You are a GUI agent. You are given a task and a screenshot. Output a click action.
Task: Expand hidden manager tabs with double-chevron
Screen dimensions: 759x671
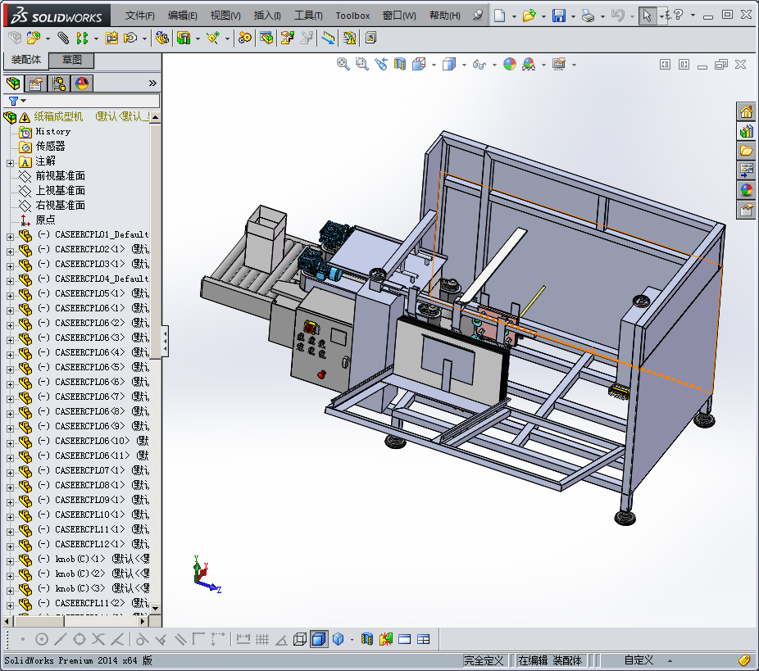pyautogui.click(x=152, y=84)
